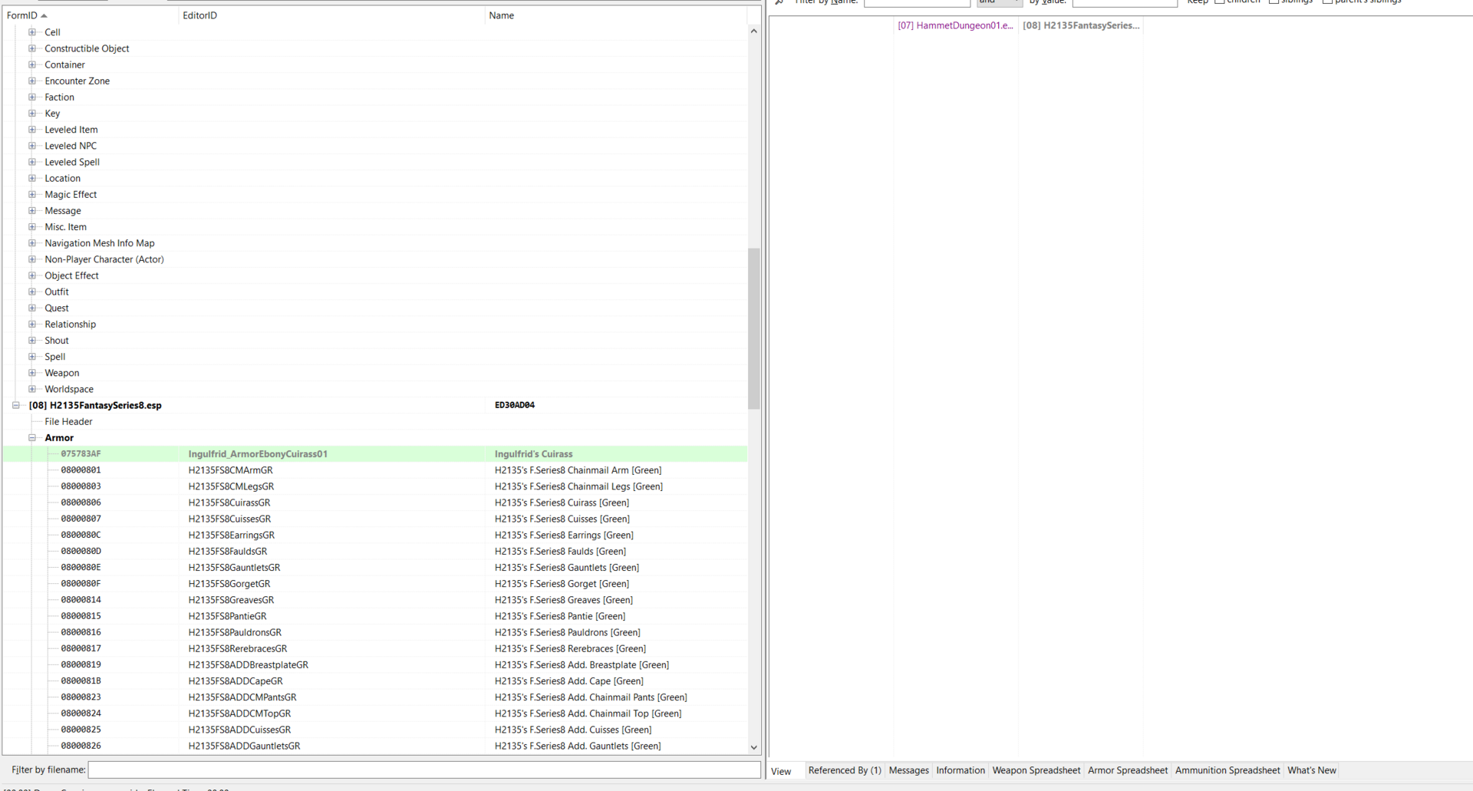Expand the Cell tree node

coord(32,32)
